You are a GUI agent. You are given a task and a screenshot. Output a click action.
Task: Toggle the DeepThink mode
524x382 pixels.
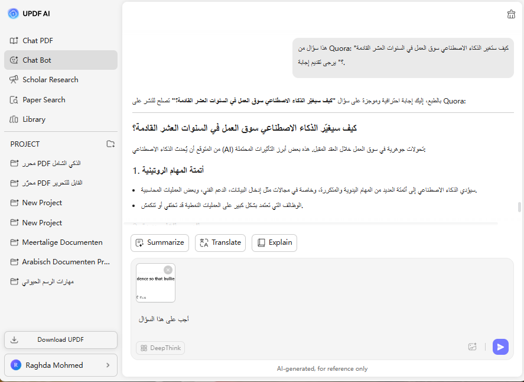(x=161, y=348)
